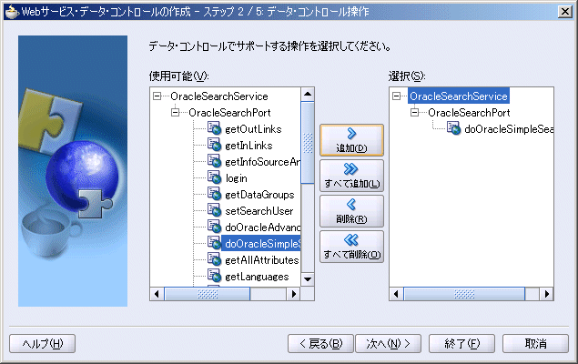Cancel the wizard with 取消 button

[x=535, y=344]
